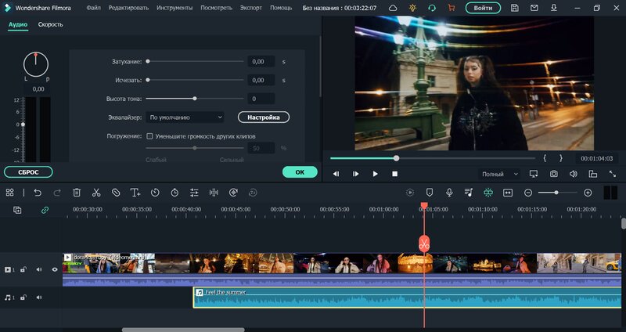Lock audio track 1
Viewport: 626px width, 332px height.
[23, 298]
